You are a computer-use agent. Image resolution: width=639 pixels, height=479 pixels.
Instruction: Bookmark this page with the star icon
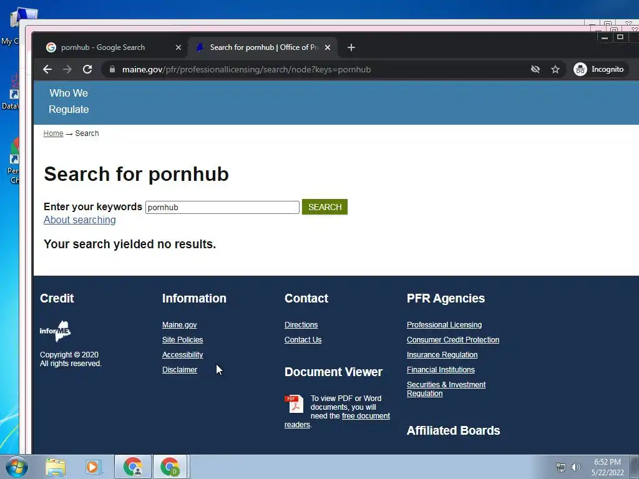(x=555, y=70)
